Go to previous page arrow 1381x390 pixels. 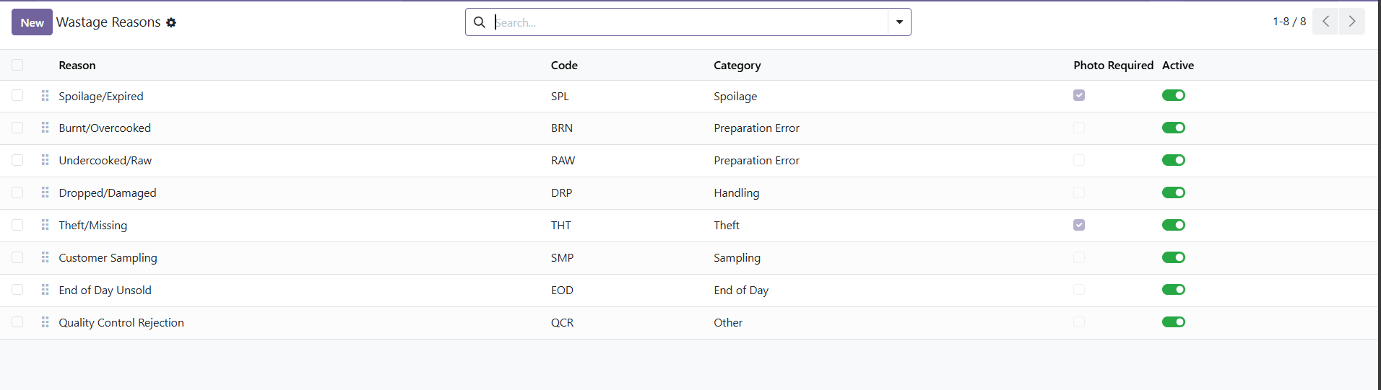1325,22
